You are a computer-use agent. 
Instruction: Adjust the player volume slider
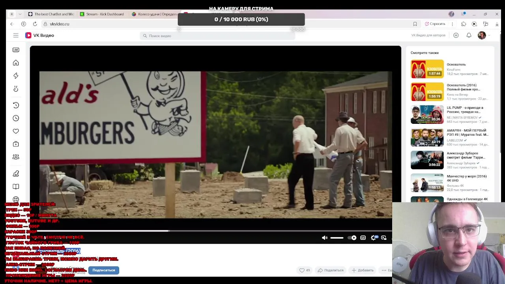[x=337, y=238]
